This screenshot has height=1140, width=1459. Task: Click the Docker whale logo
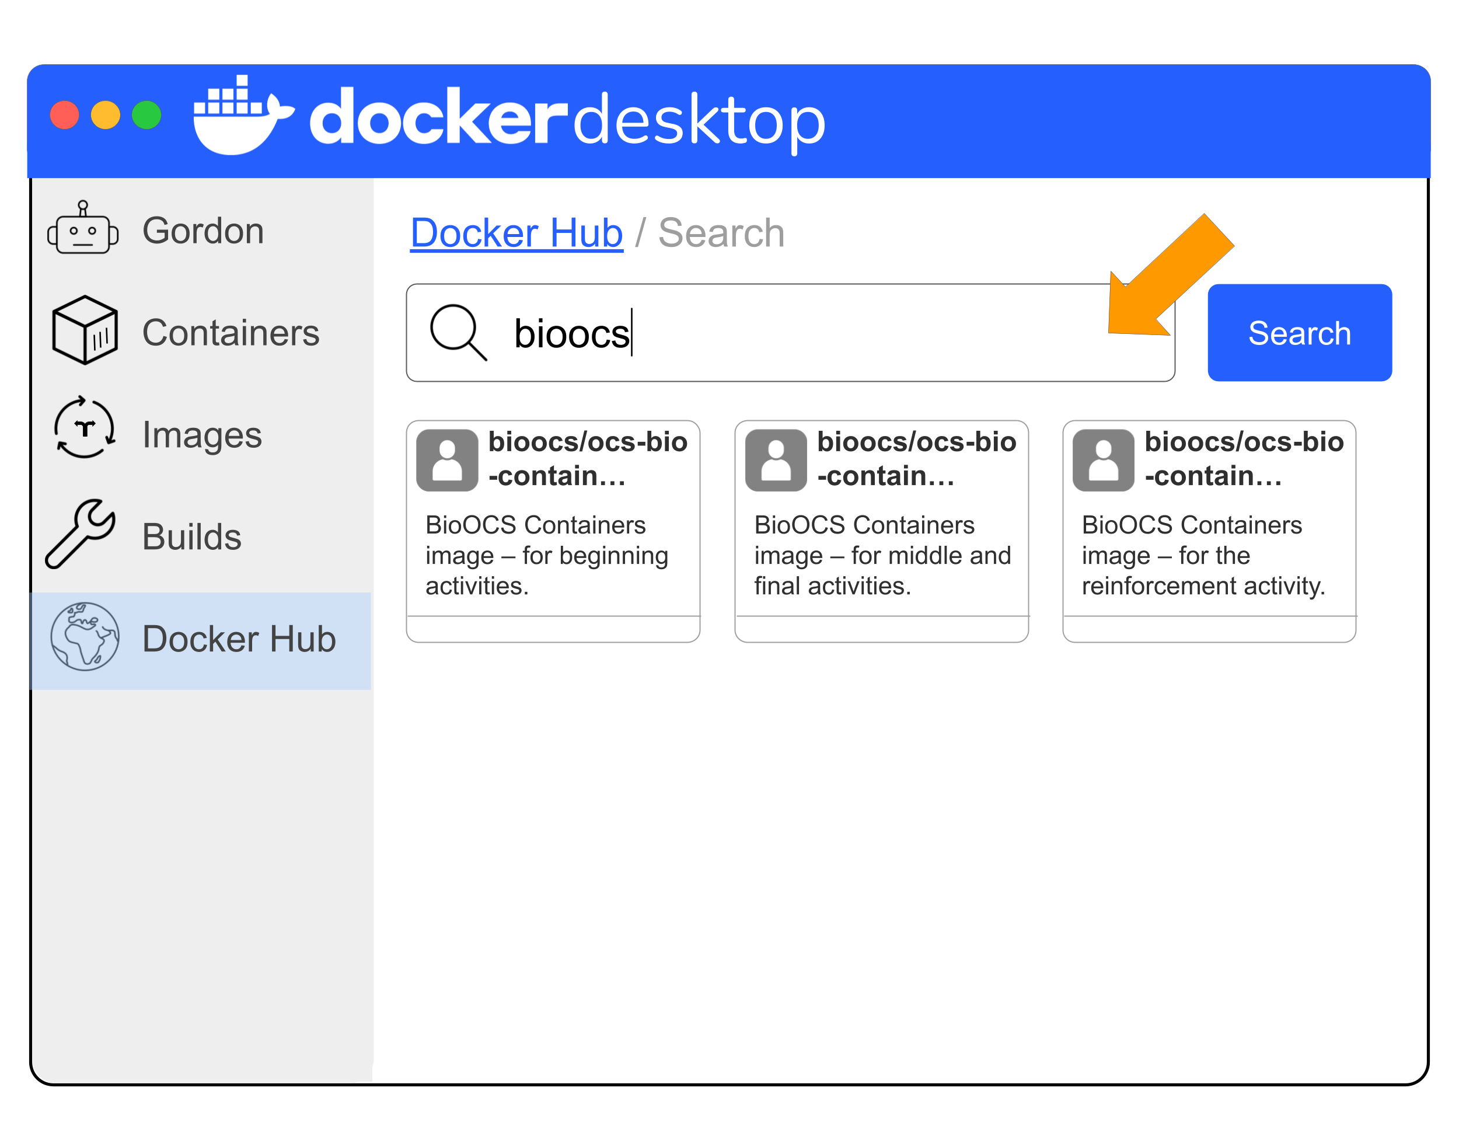[243, 116]
